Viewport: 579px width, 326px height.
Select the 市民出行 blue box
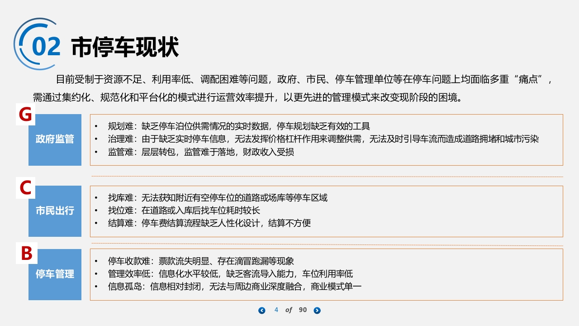pos(55,211)
